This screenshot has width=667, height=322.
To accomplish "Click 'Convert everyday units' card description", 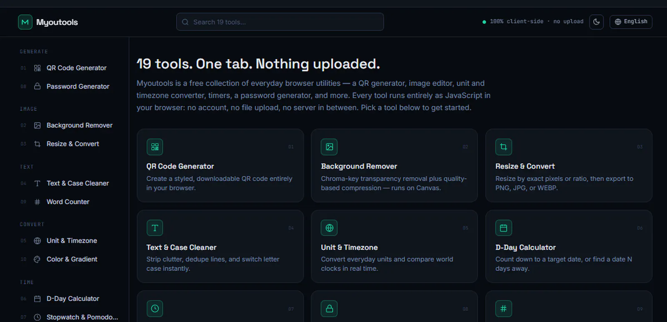I will (387, 264).
